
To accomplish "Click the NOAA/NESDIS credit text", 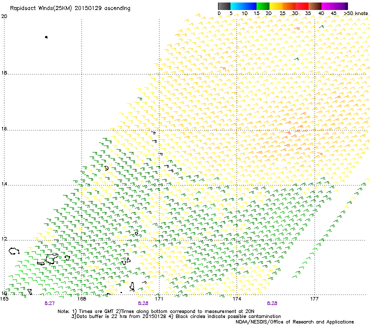I will [294, 322].
